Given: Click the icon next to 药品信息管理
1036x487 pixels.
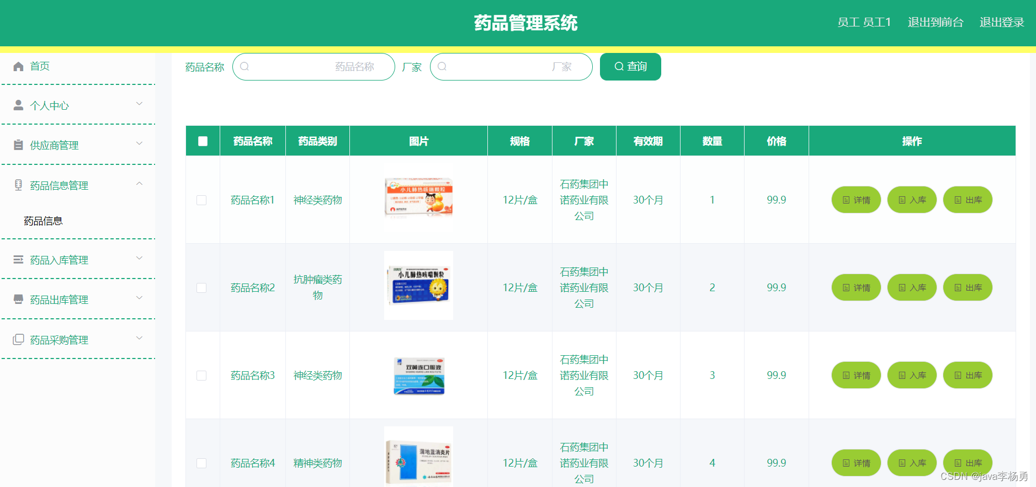Looking at the screenshot, I should coord(18,185).
